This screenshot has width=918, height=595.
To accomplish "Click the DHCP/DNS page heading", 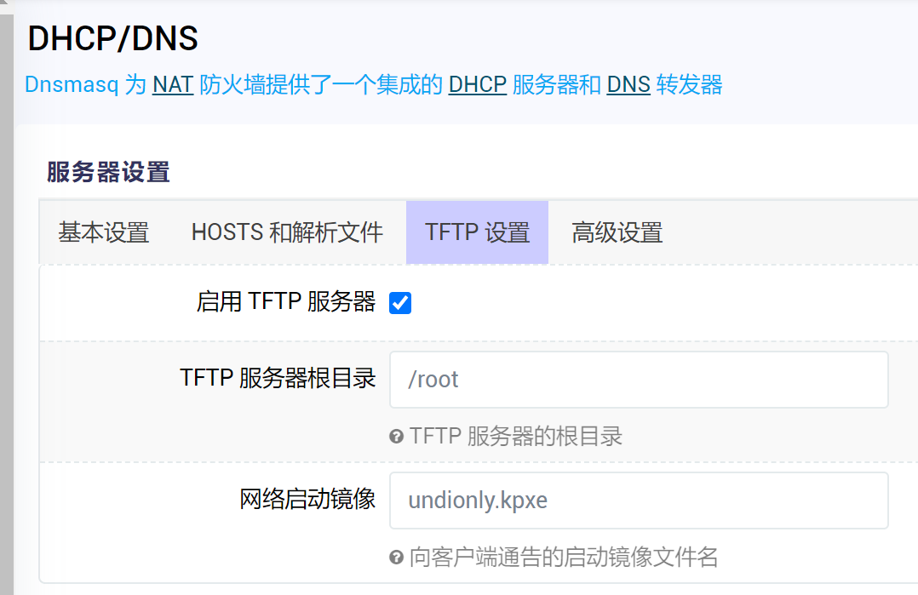I will tap(112, 38).
